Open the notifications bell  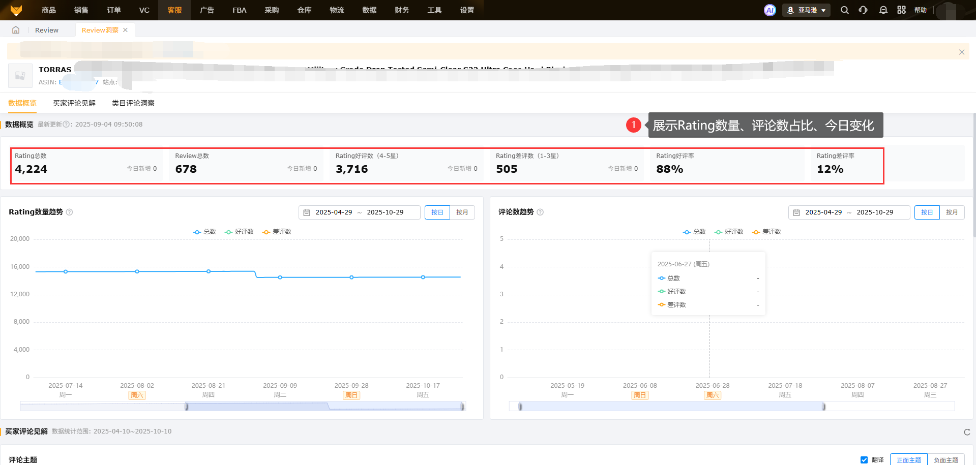883,10
